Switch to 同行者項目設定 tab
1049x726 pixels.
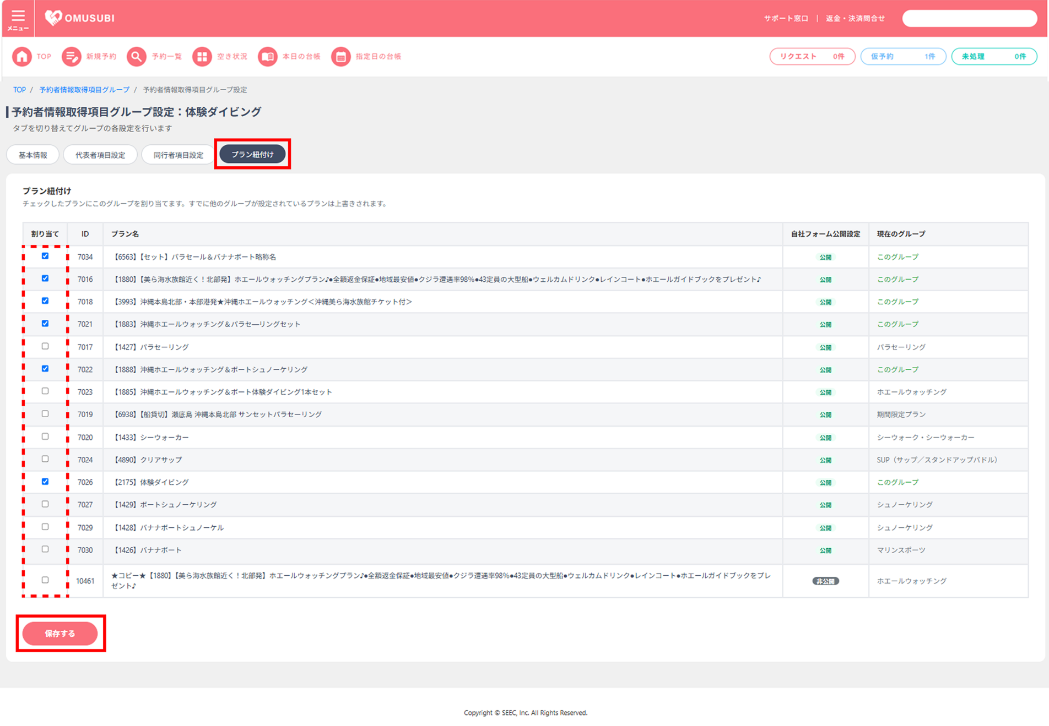(179, 155)
